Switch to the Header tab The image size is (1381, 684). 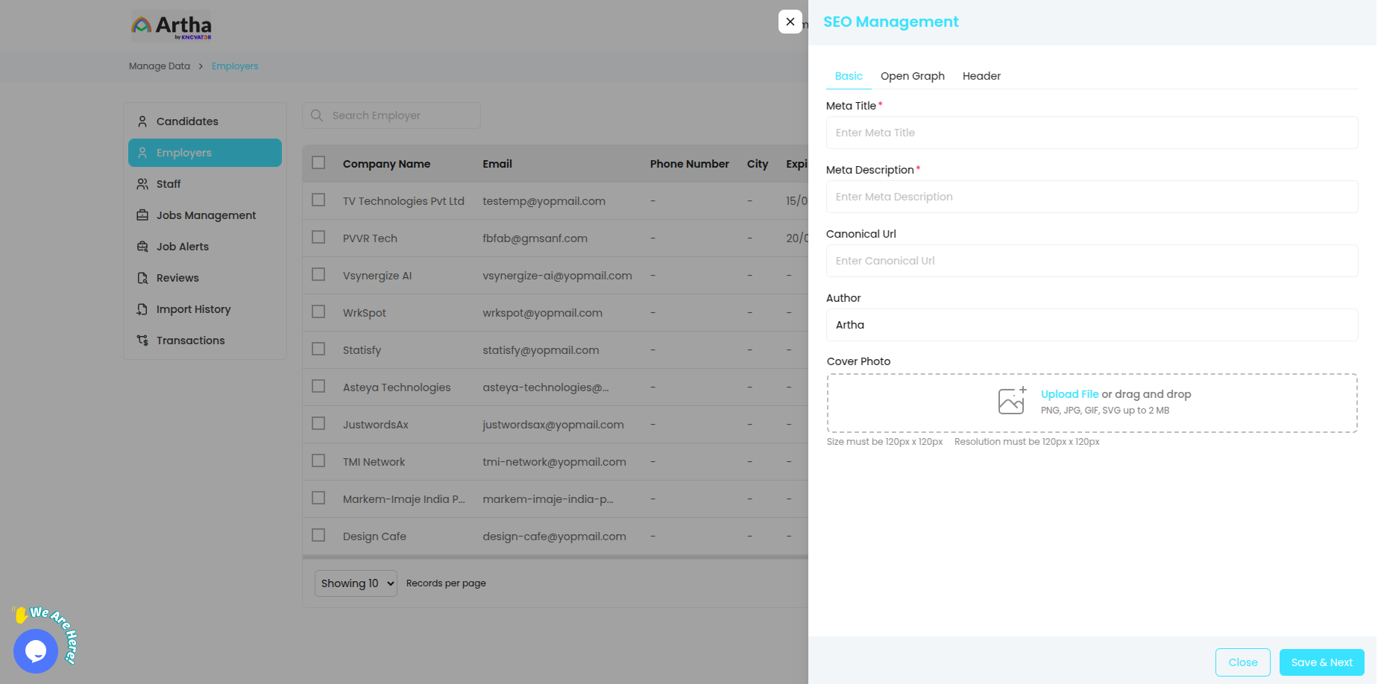click(981, 76)
